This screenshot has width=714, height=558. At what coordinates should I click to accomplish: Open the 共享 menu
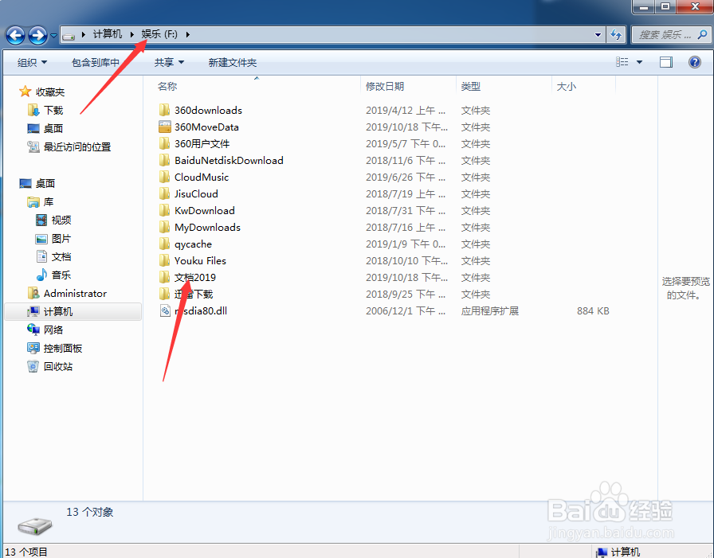169,62
